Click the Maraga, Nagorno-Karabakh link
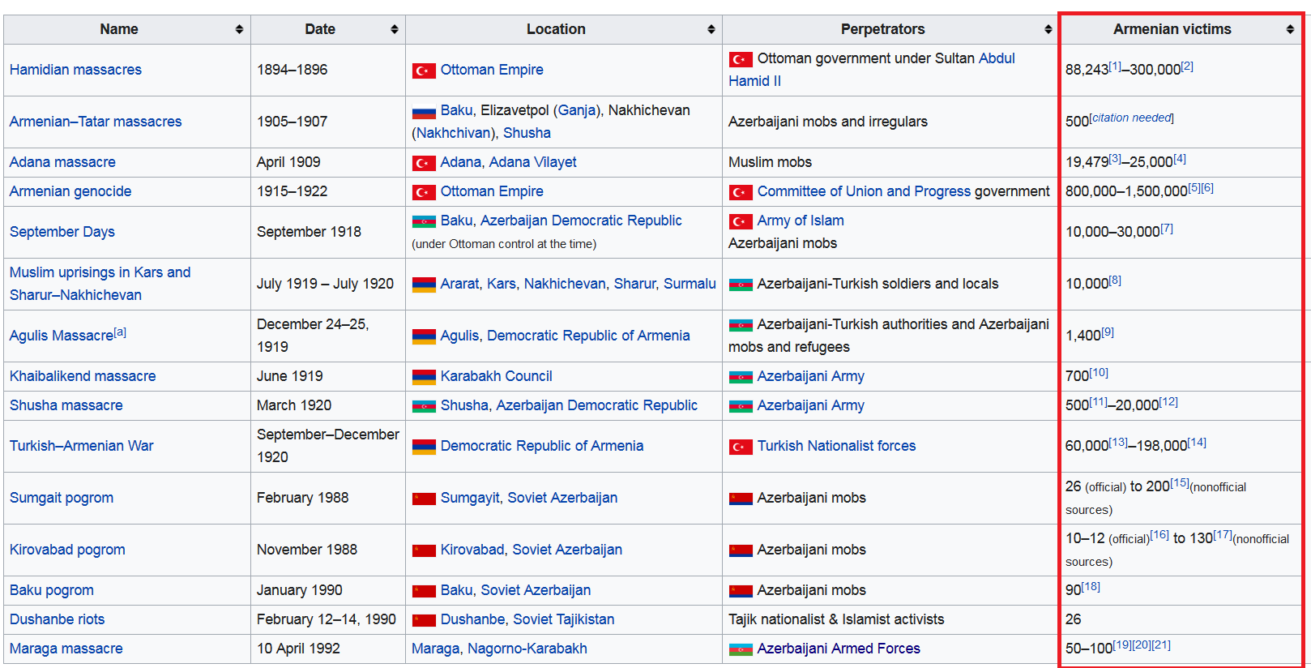This screenshot has width=1311, height=668. coord(499,649)
